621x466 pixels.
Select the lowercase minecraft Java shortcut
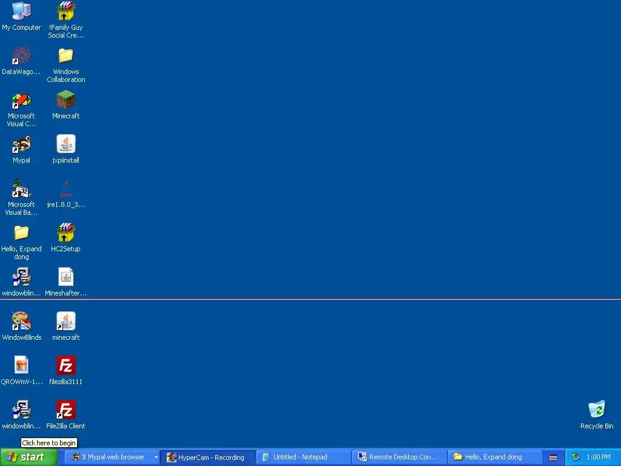(65, 322)
